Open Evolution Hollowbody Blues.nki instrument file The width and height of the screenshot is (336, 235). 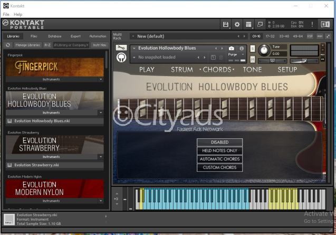55,121
